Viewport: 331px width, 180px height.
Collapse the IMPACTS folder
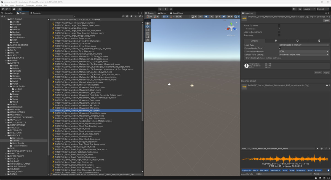pos(6,63)
